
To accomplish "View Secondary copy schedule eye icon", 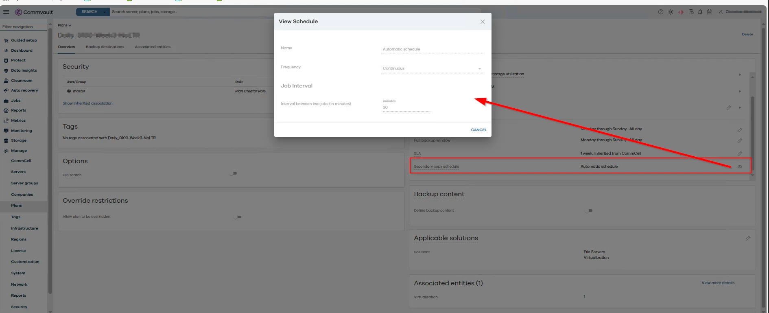I will point(740,166).
